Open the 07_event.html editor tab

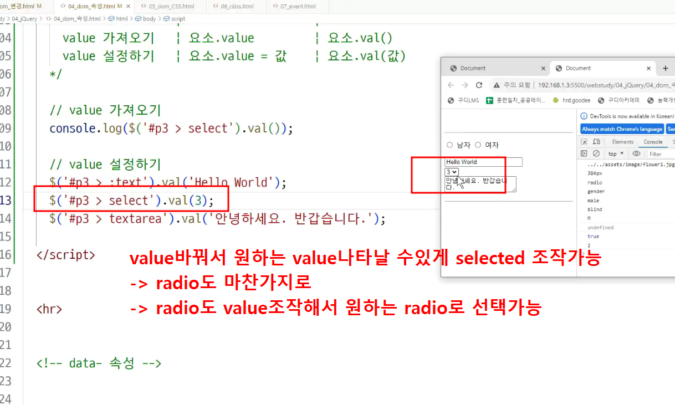pyautogui.click(x=296, y=7)
